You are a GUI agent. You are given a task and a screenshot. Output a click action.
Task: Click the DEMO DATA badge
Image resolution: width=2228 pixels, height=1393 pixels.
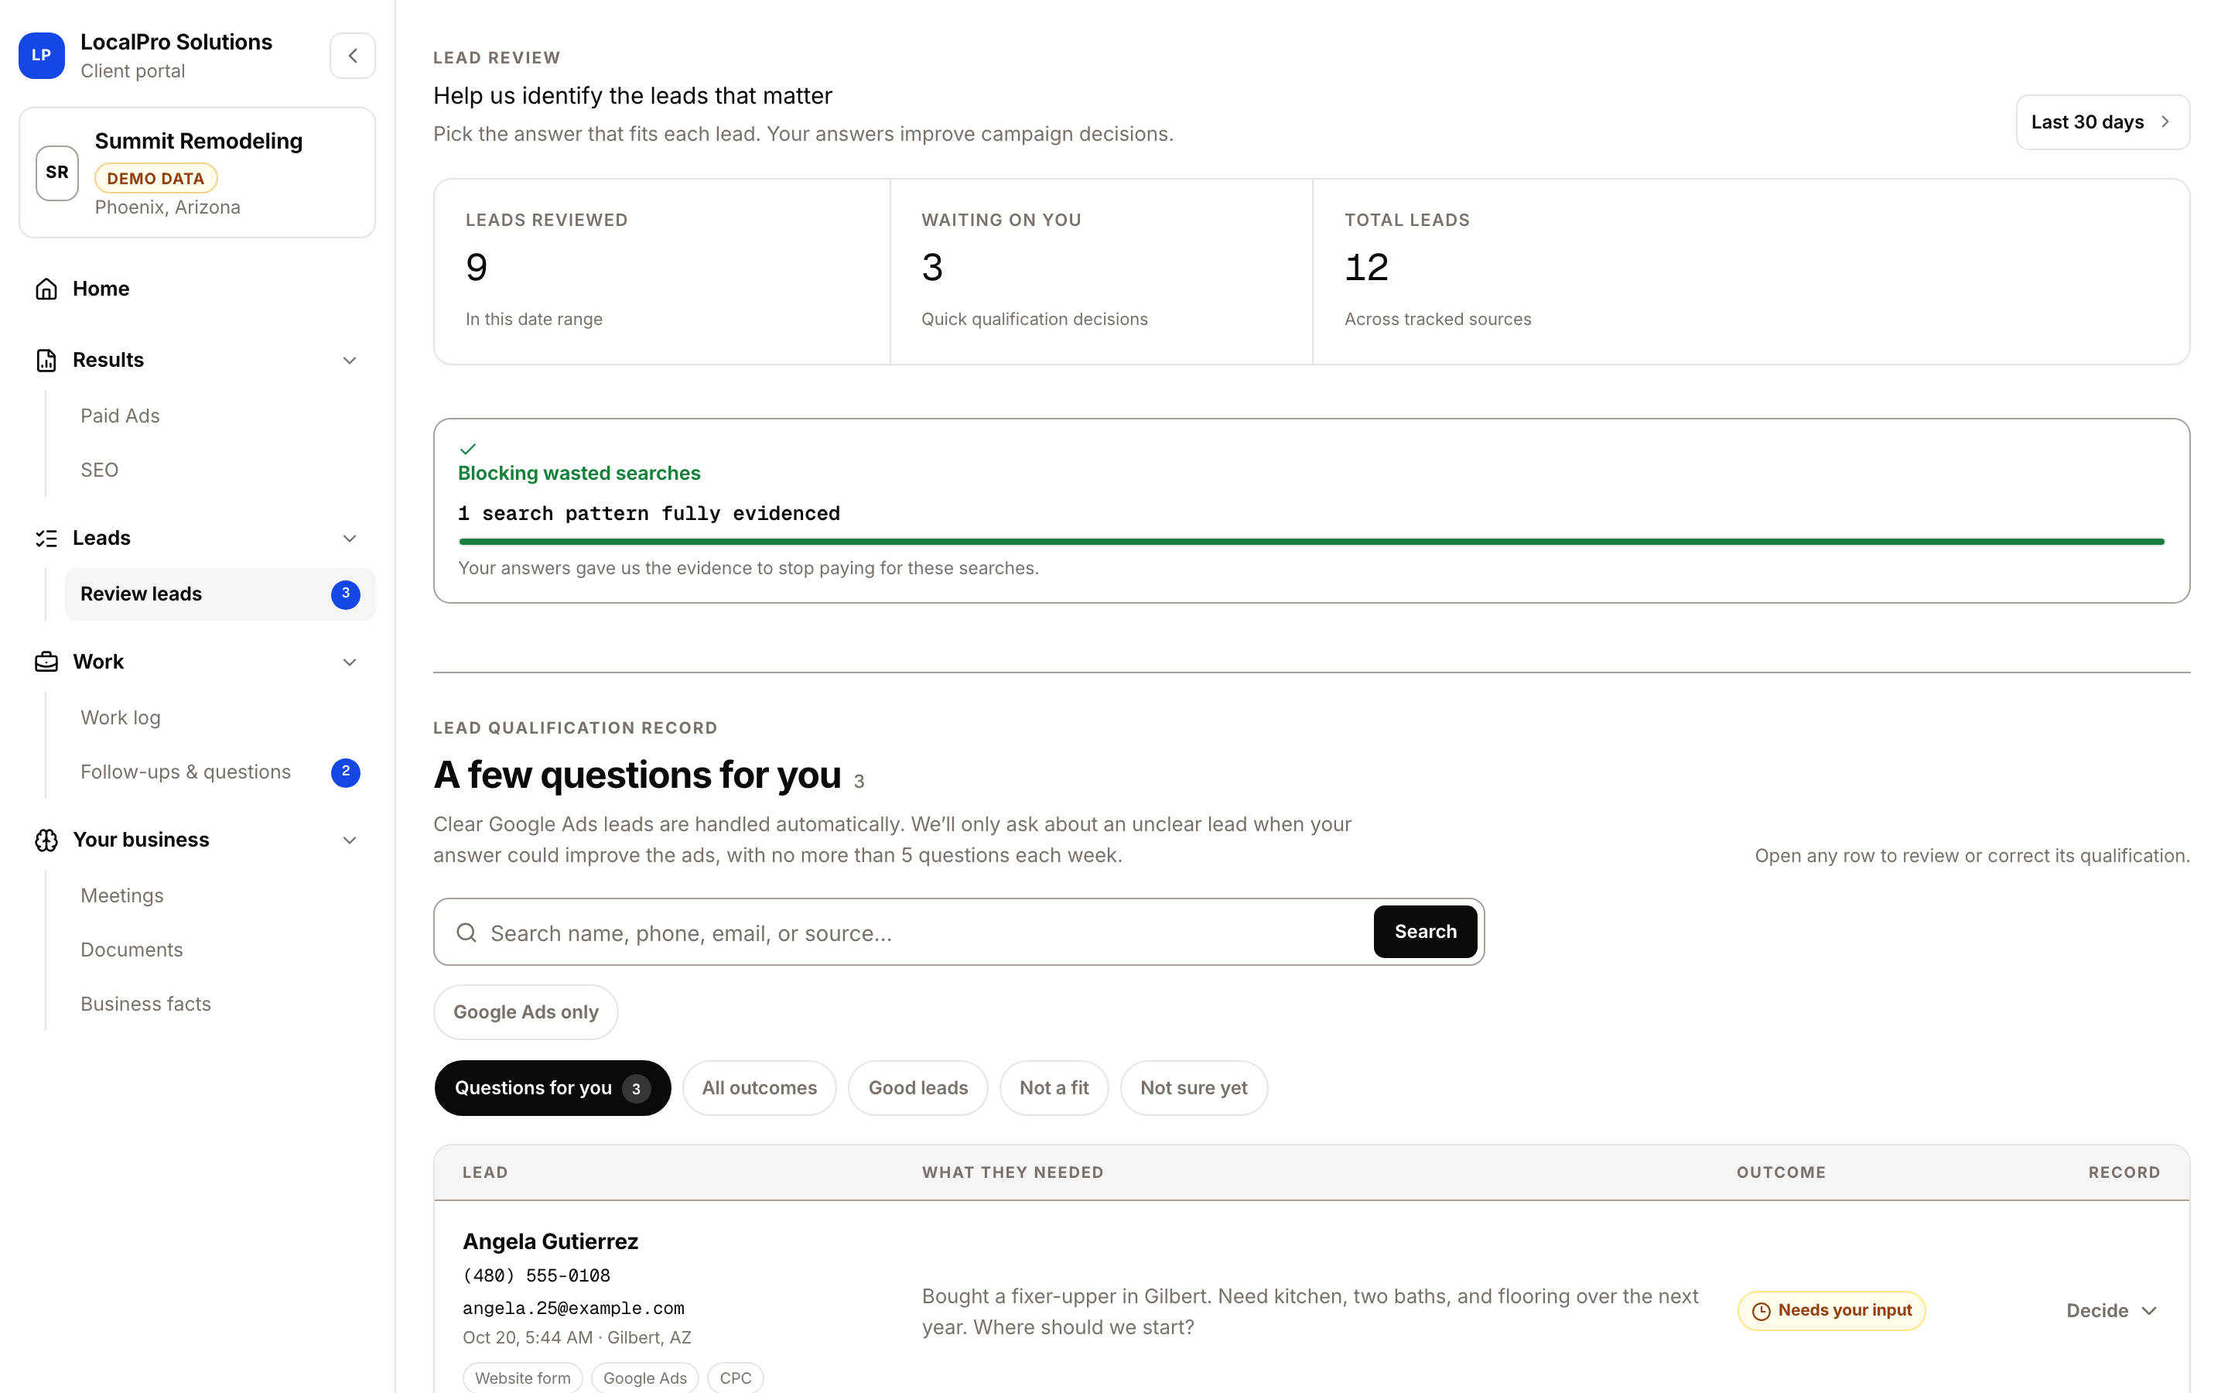(x=155, y=178)
